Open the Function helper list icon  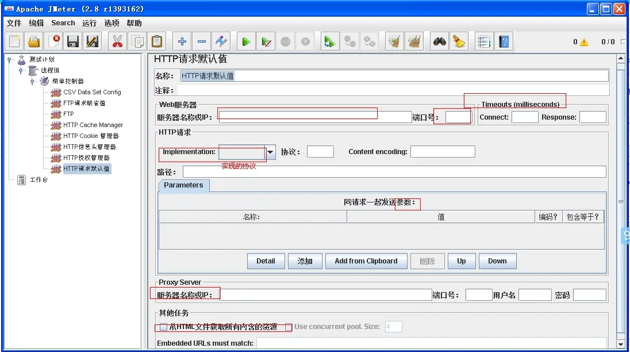pos(484,41)
